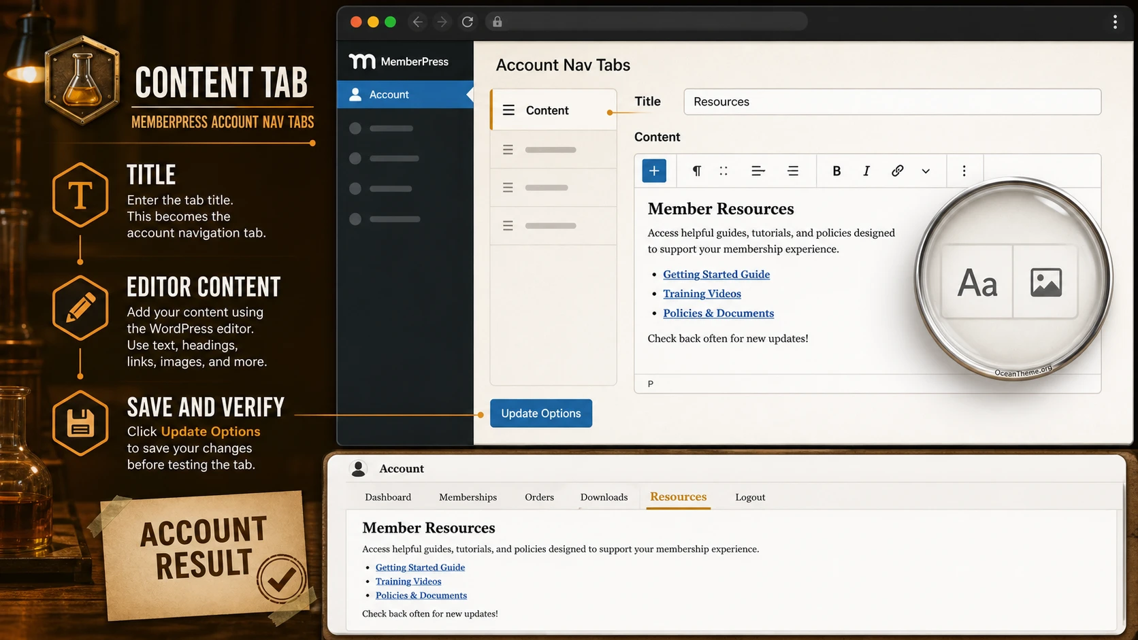Click the Aa text icon in magnifier
The width and height of the screenshot is (1138, 640).
[977, 282]
